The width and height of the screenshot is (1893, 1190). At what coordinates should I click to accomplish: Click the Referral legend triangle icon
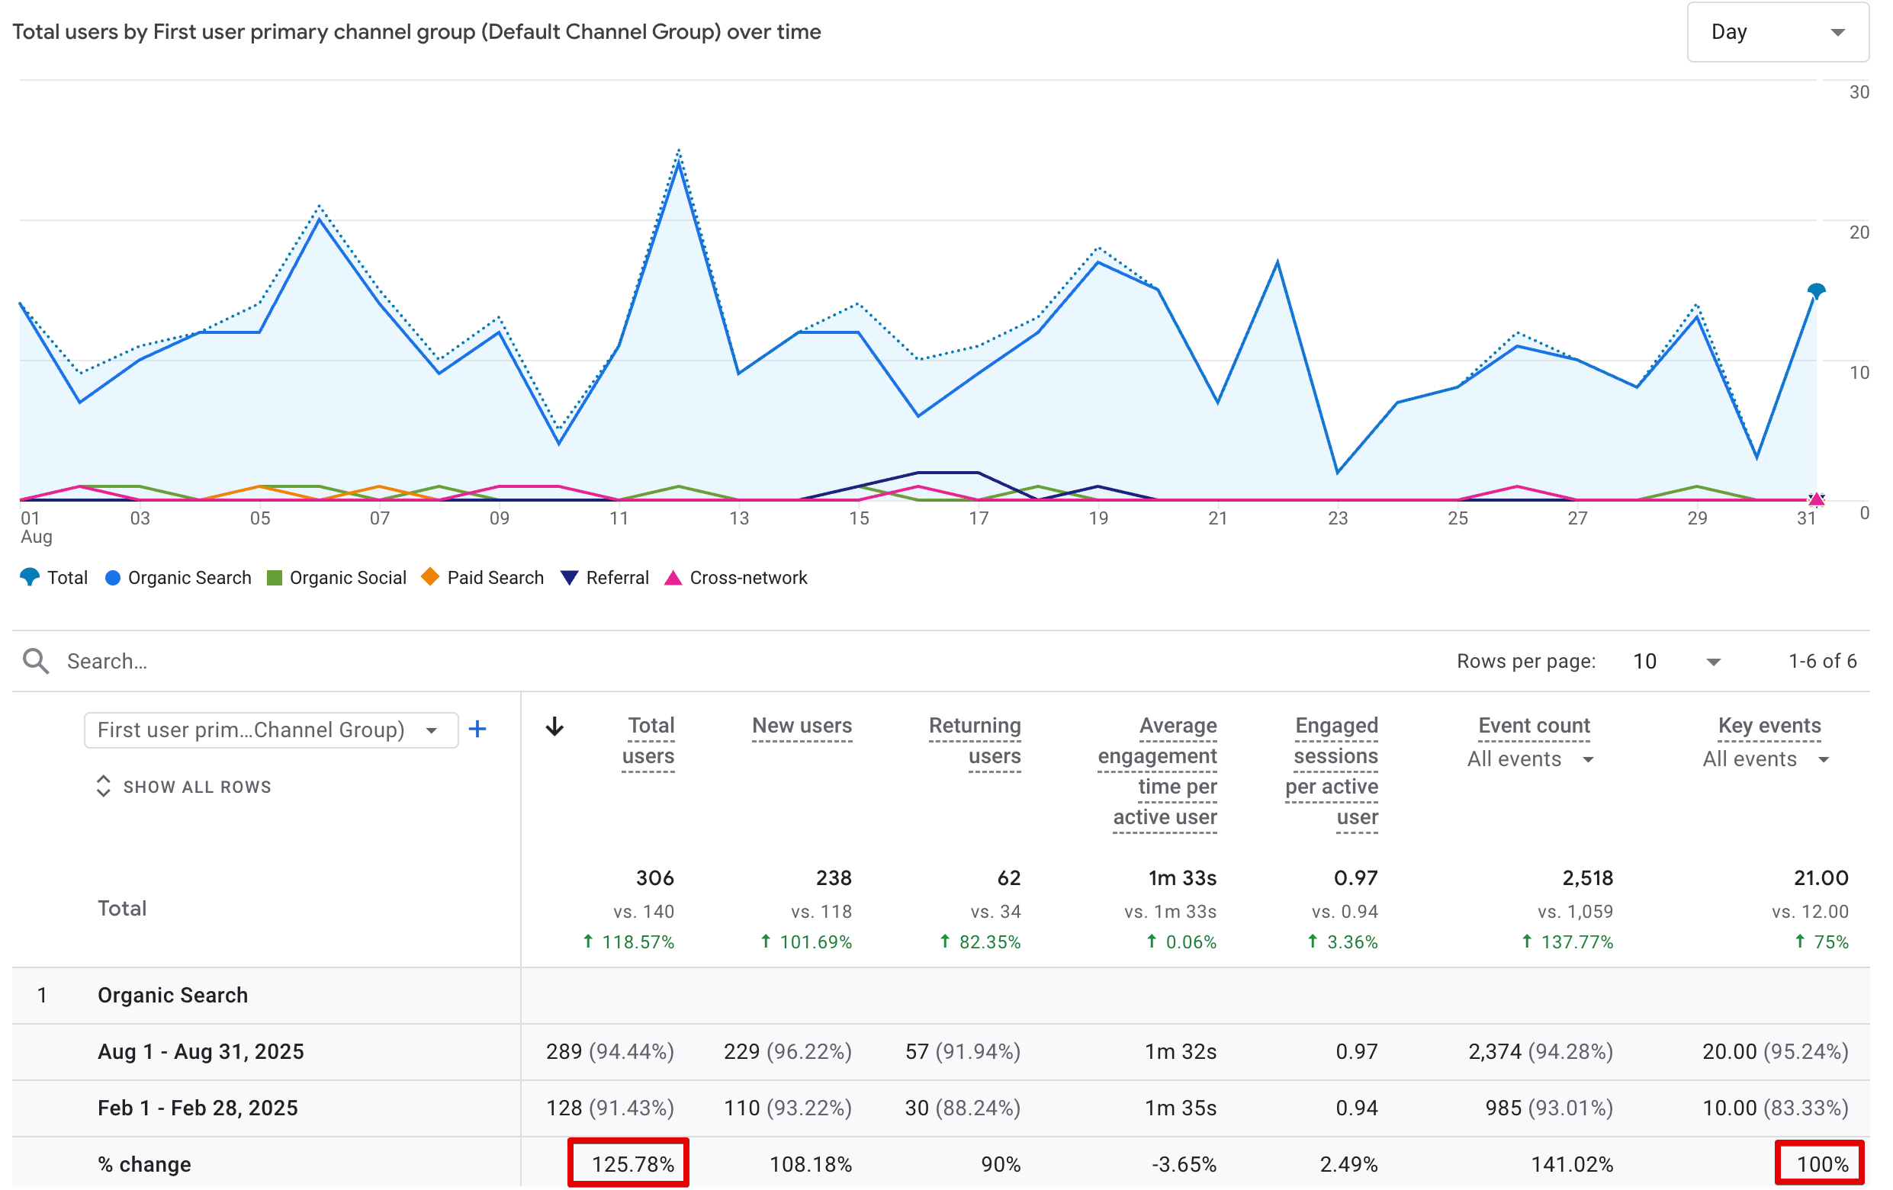pos(569,578)
